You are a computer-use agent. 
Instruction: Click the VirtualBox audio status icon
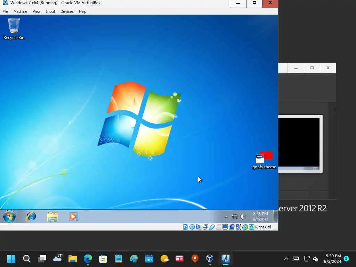pyautogui.click(x=199, y=227)
